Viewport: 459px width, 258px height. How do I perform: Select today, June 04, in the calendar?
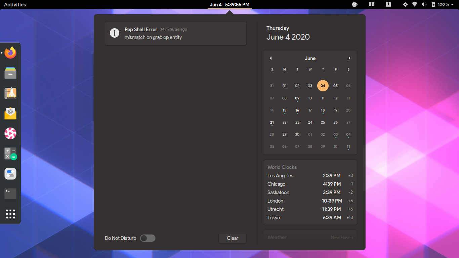click(x=323, y=86)
